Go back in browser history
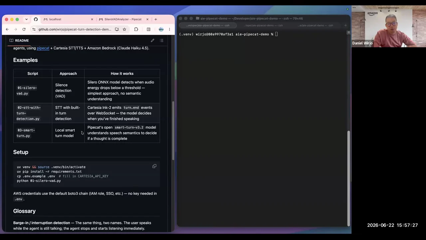The image size is (426, 240). [7, 29]
